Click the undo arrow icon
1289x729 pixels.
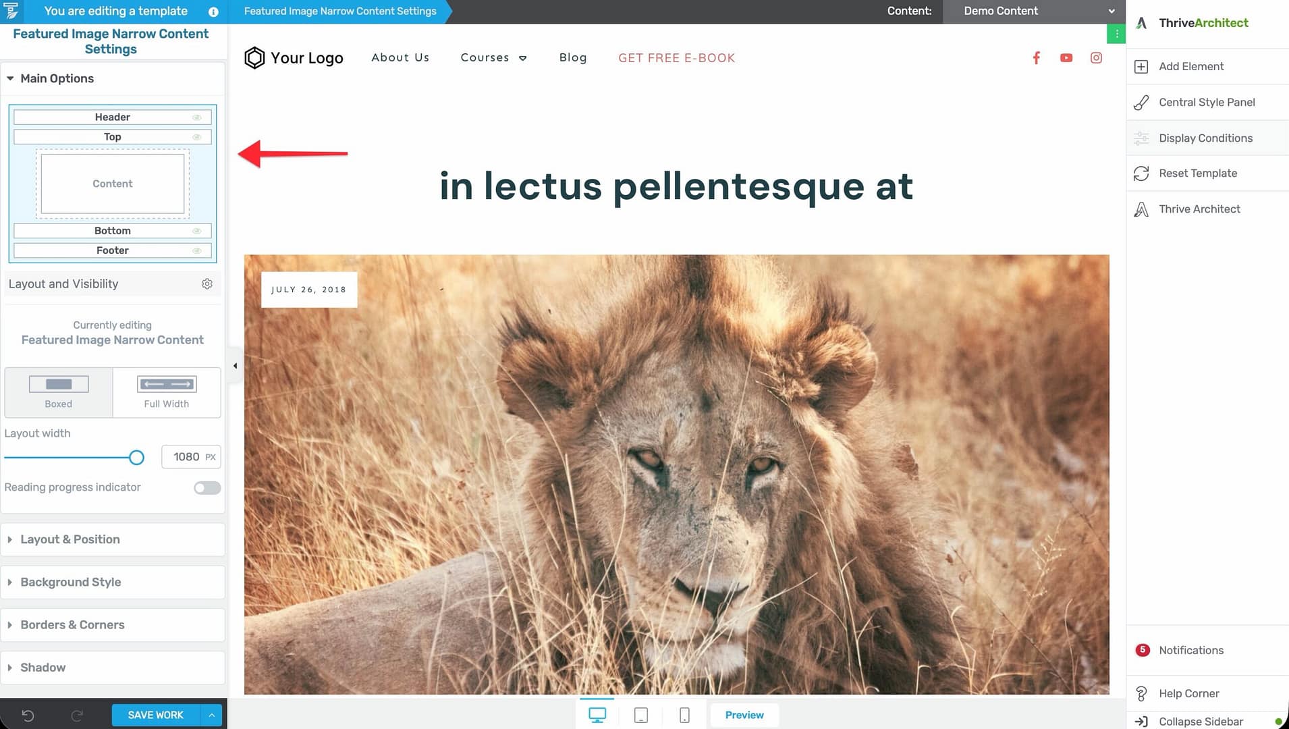click(28, 715)
